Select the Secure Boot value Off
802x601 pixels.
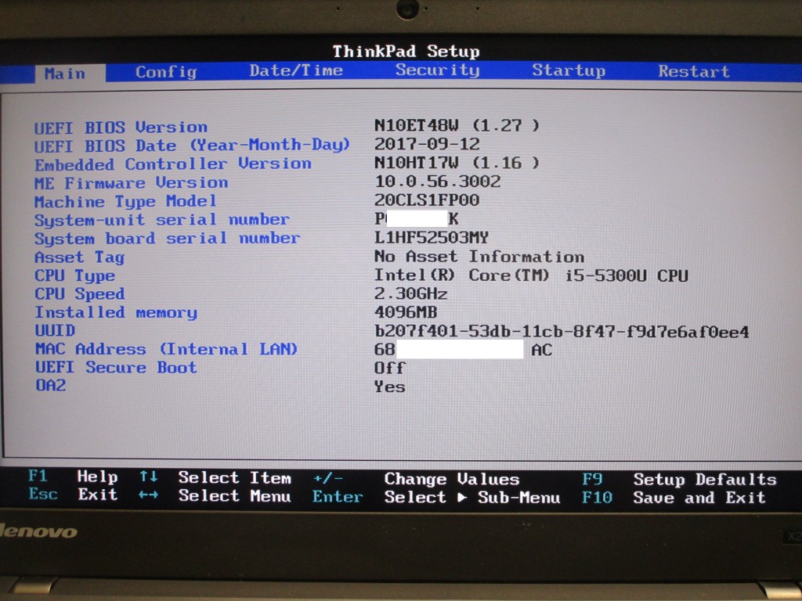389,368
